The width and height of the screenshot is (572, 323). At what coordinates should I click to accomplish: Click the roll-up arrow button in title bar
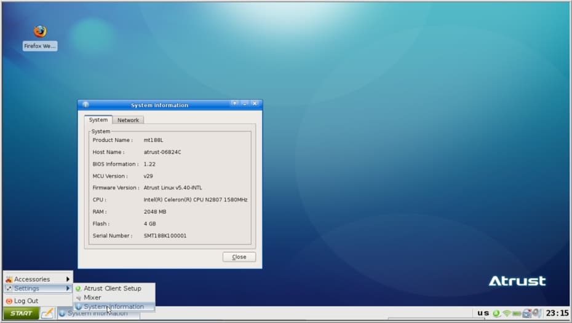[x=234, y=104]
